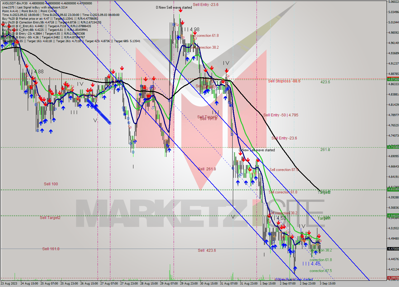The height and width of the screenshot is (287, 399).
Task: Select the green 4.71180 price axis tag
Action: pyautogui.click(x=393, y=147)
